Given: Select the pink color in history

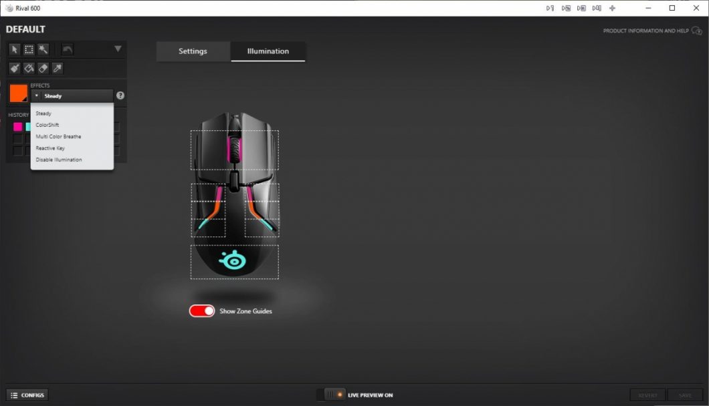Looking at the screenshot, I should pos(18,126).
